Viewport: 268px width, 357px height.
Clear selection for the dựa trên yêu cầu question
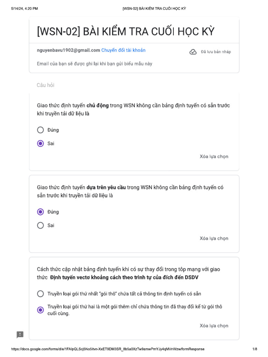[214, 238]
